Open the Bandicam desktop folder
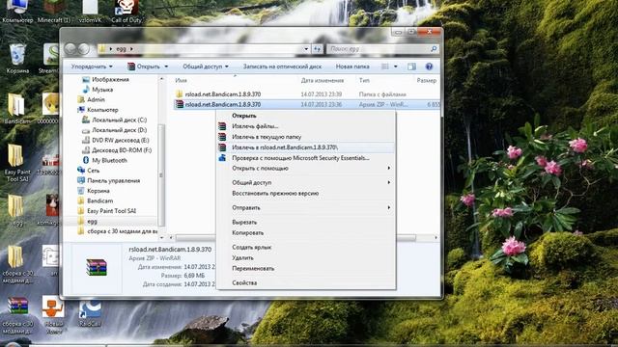 click(x=16, y=109)
